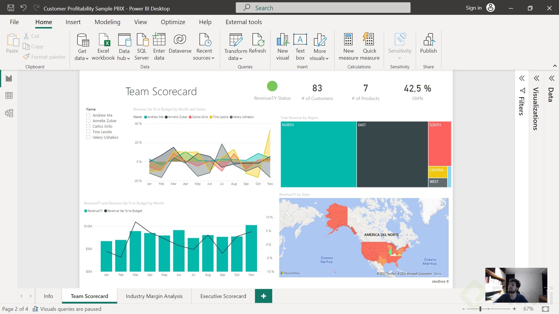559x314 pixels.
Task: Switch to Industry Margin Analysis page
Action: tap(154, 296)
